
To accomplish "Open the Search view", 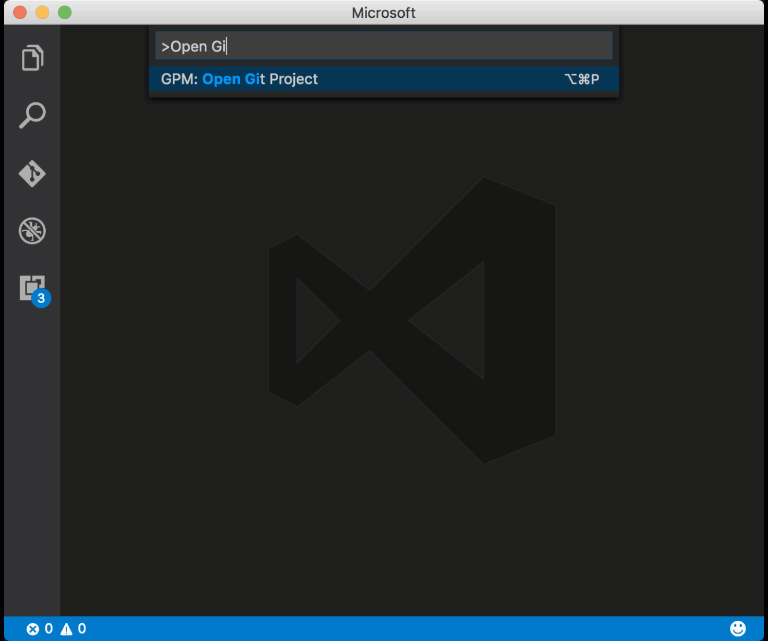I will [x=32, y=115].
